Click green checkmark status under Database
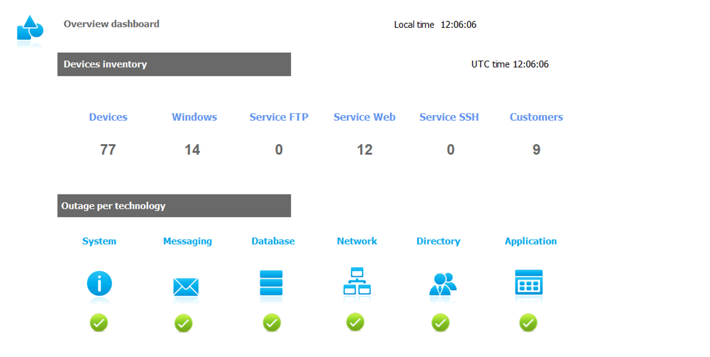The height and width of the screenshot is (357, 710). point(271,323)
